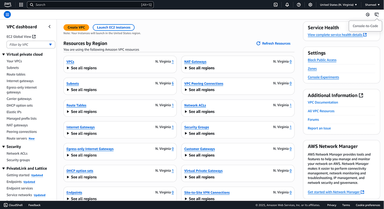Open the help question mark icon
The width and height of the screenshot is (384, 209).
pyautogui.click(x=298, y=5)
